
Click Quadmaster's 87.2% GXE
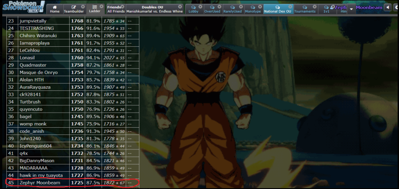tap(93, 65)
